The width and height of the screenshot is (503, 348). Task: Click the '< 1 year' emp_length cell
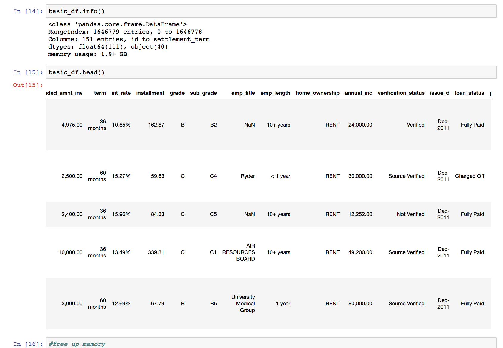281,176
